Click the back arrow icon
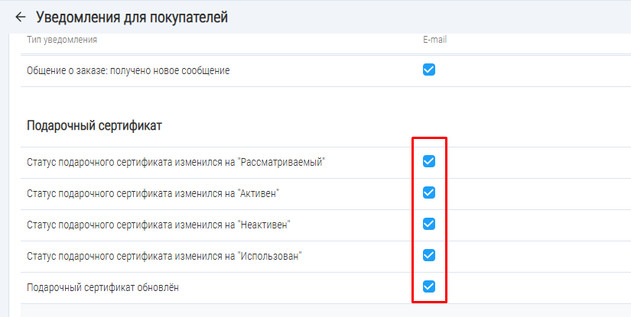The image size is (631, 317). click(x=20, y=17)
